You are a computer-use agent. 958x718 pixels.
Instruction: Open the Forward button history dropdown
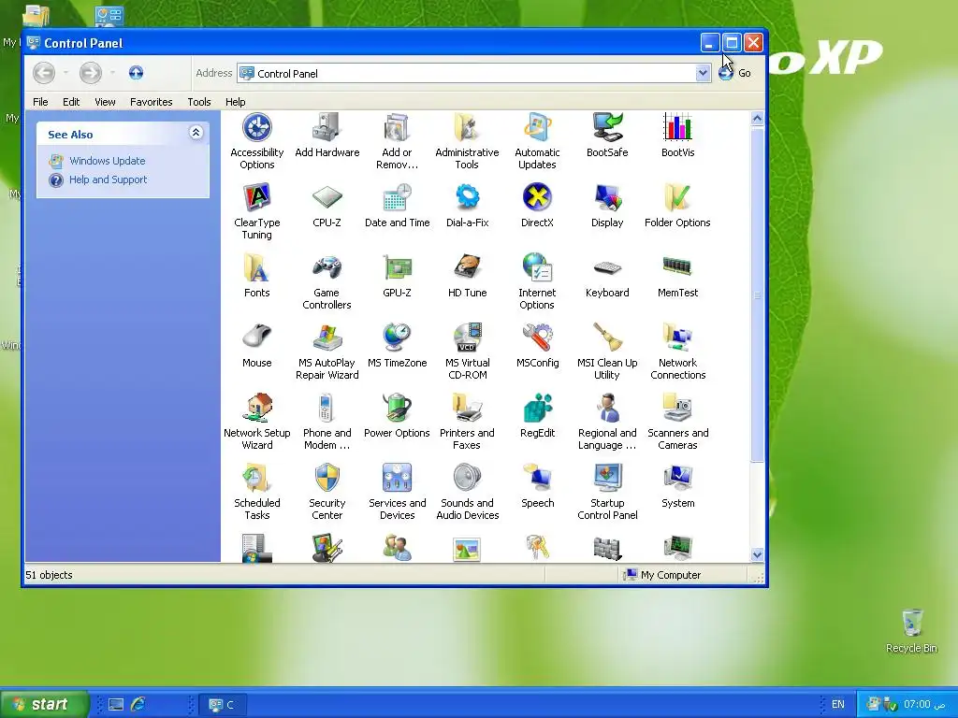point(112,73)
